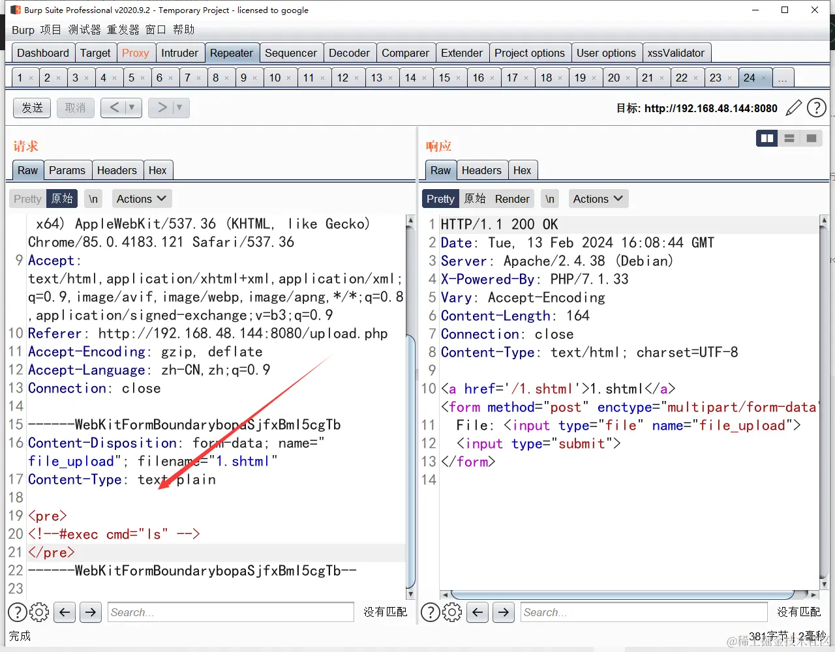Screen dimensions: 835x652
Task: Open request search settings gear
Action: [x=39, y=612]
